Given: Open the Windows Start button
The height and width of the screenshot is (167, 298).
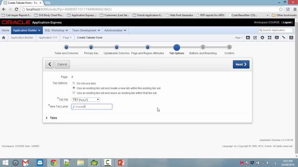Looking at the screenshot, I should tap(5, 163).
